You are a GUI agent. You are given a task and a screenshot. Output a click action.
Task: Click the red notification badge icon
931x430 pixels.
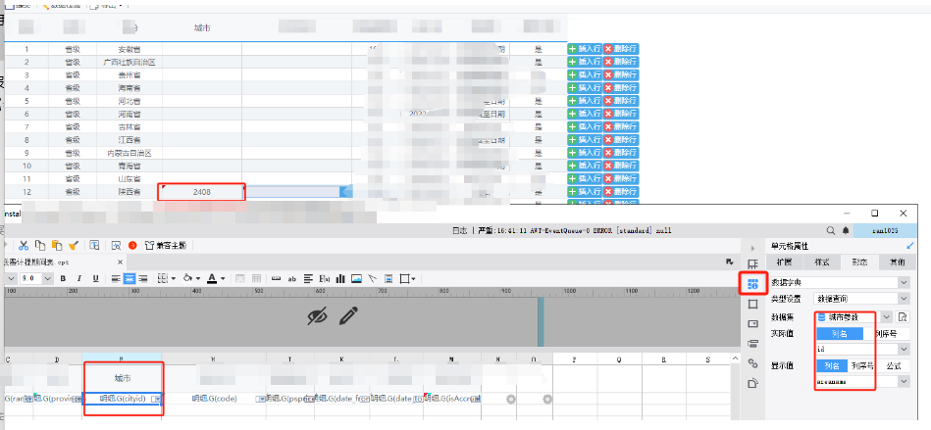(133, 245)
